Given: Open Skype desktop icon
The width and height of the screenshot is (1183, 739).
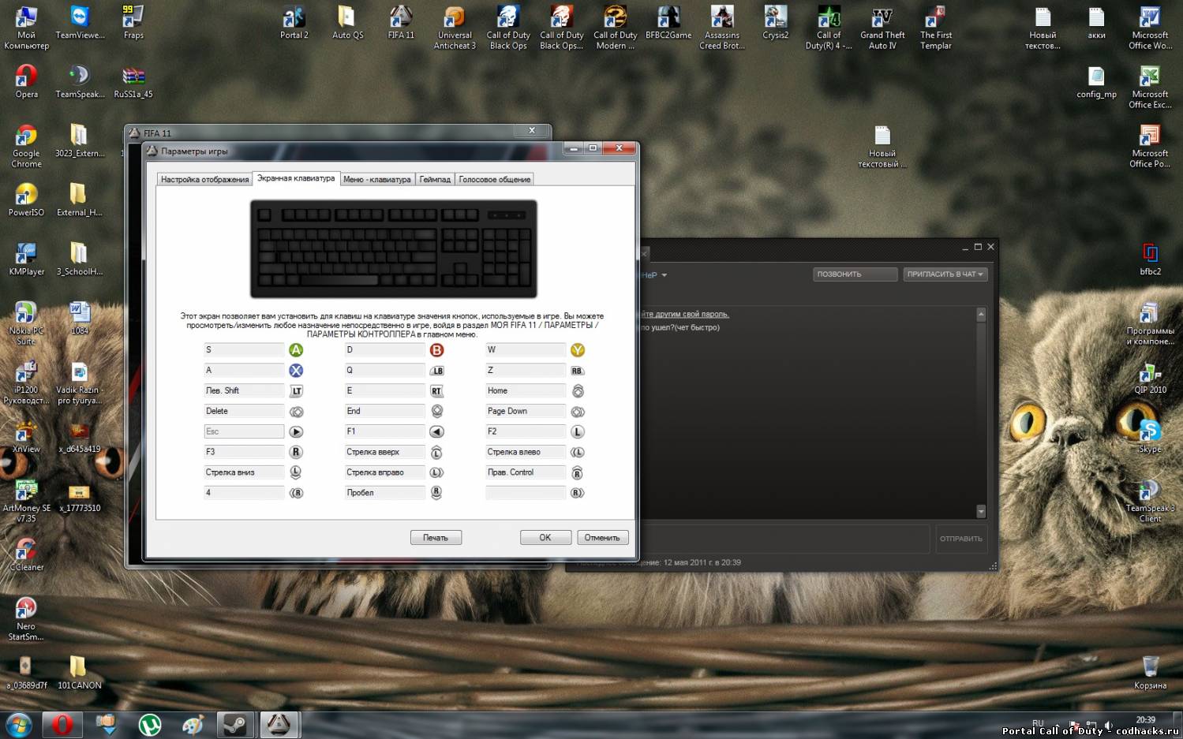Looking at the screenshot, I should 1150,436.
